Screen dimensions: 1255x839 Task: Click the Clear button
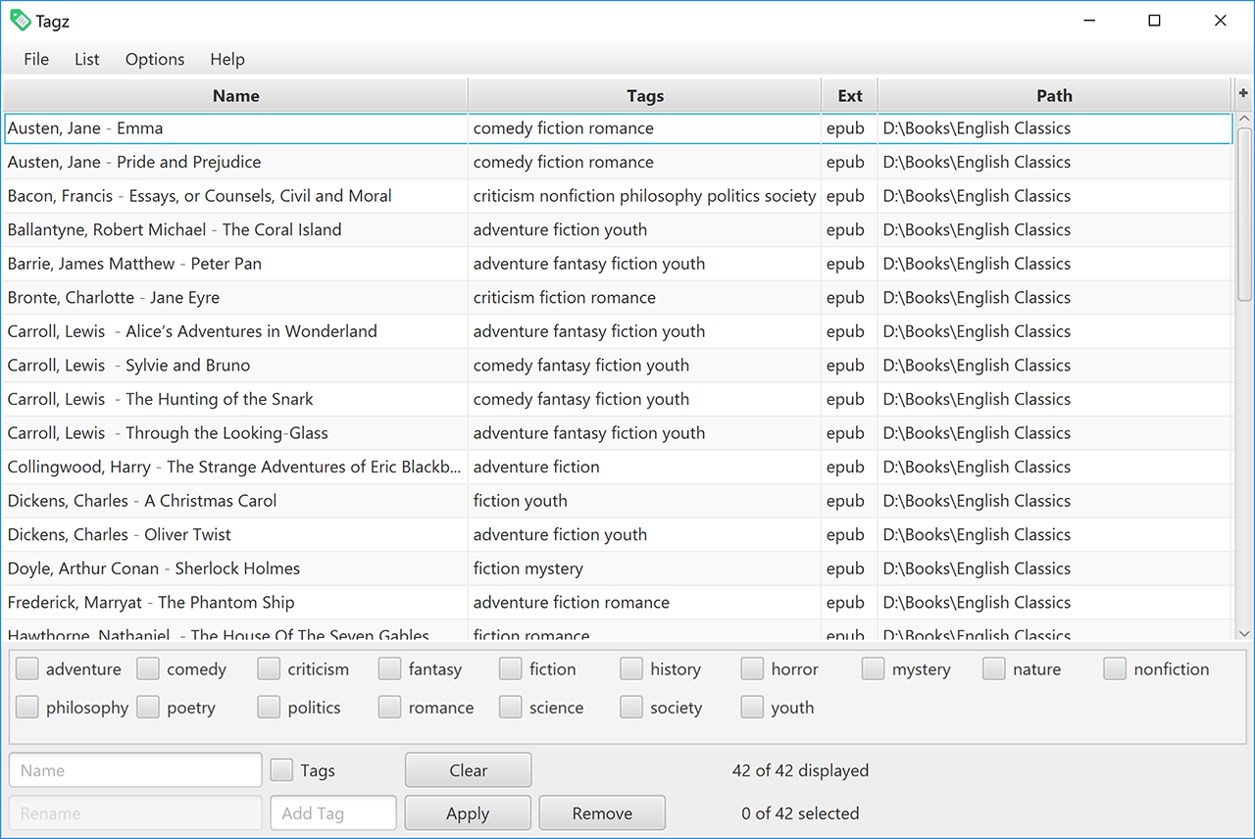pos(469,770)
